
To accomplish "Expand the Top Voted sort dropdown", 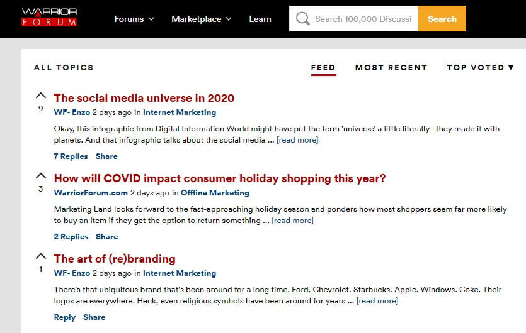I will pos(480,68).
